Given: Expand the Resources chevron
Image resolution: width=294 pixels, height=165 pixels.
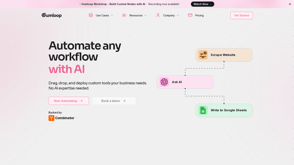Looking at the screenshot, I should point(145,15).
